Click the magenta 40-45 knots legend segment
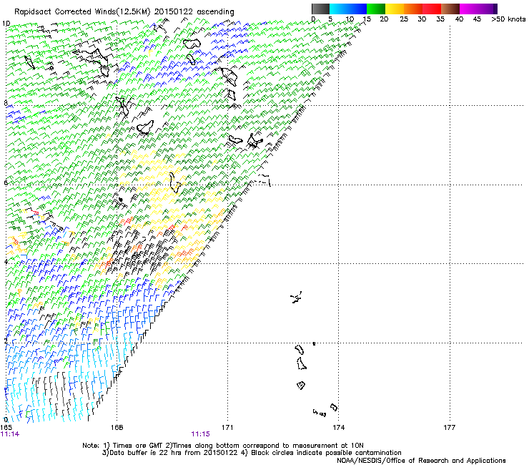This screenshot has height=465, width=529. click(x=469, y=9)
